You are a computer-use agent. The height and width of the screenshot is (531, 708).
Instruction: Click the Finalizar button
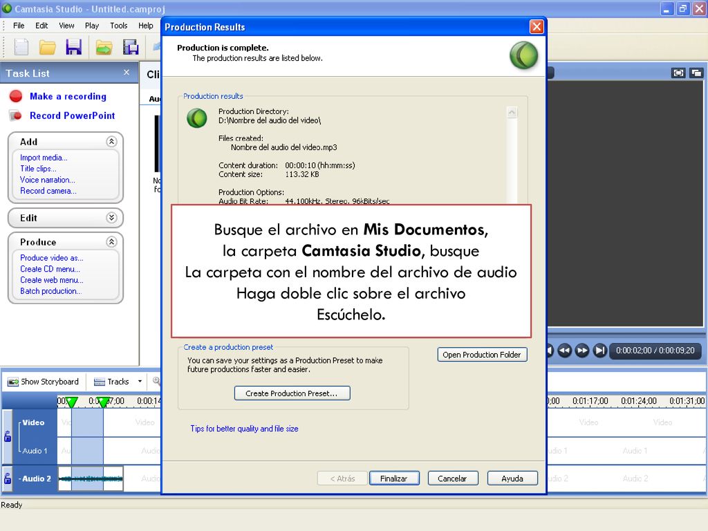tap(393, 478)
